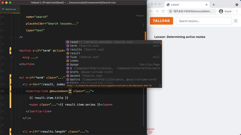Screen dimensions: 241x135
Task: Close the Search.vue editor tab
Action: (x=18, y=9)
